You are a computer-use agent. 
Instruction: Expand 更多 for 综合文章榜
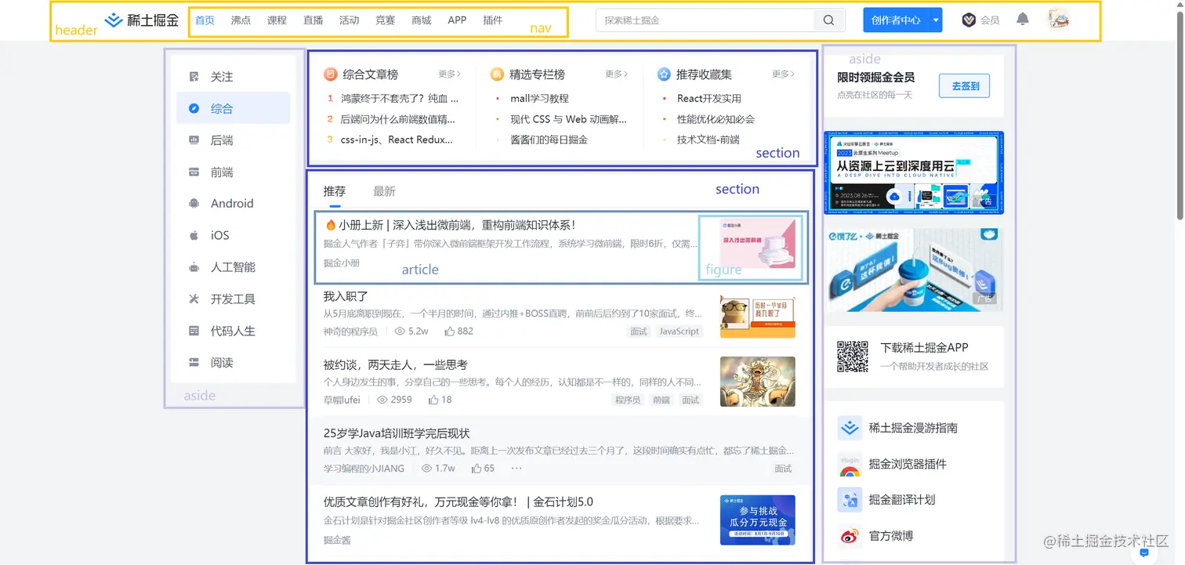[x=450, y=74]
